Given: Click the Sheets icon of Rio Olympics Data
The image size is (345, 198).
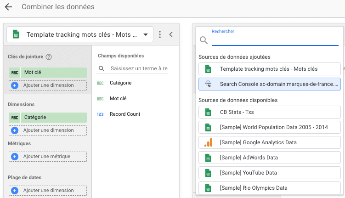Looking at the screenshot, I should point(208,188).
